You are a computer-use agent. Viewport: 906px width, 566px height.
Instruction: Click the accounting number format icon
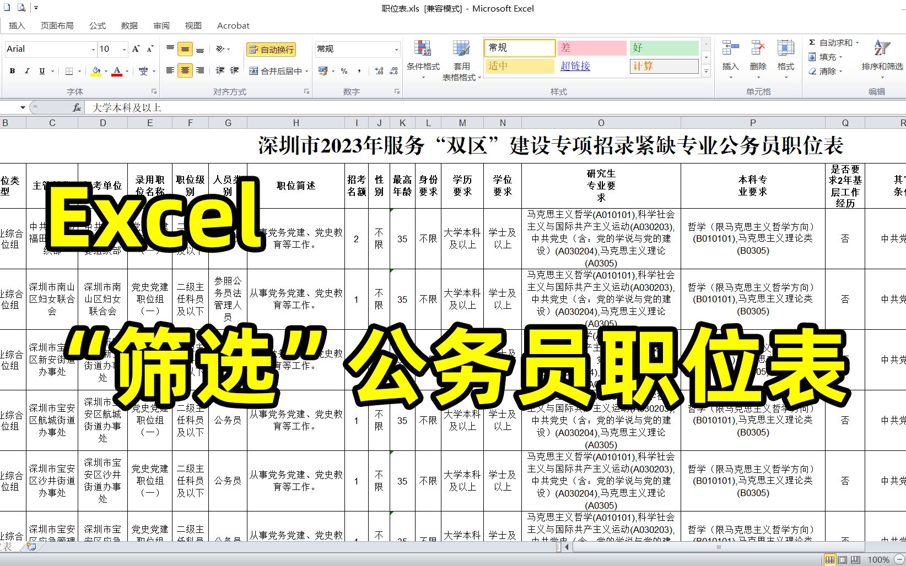pyautogui.click(x=323, y=71)
